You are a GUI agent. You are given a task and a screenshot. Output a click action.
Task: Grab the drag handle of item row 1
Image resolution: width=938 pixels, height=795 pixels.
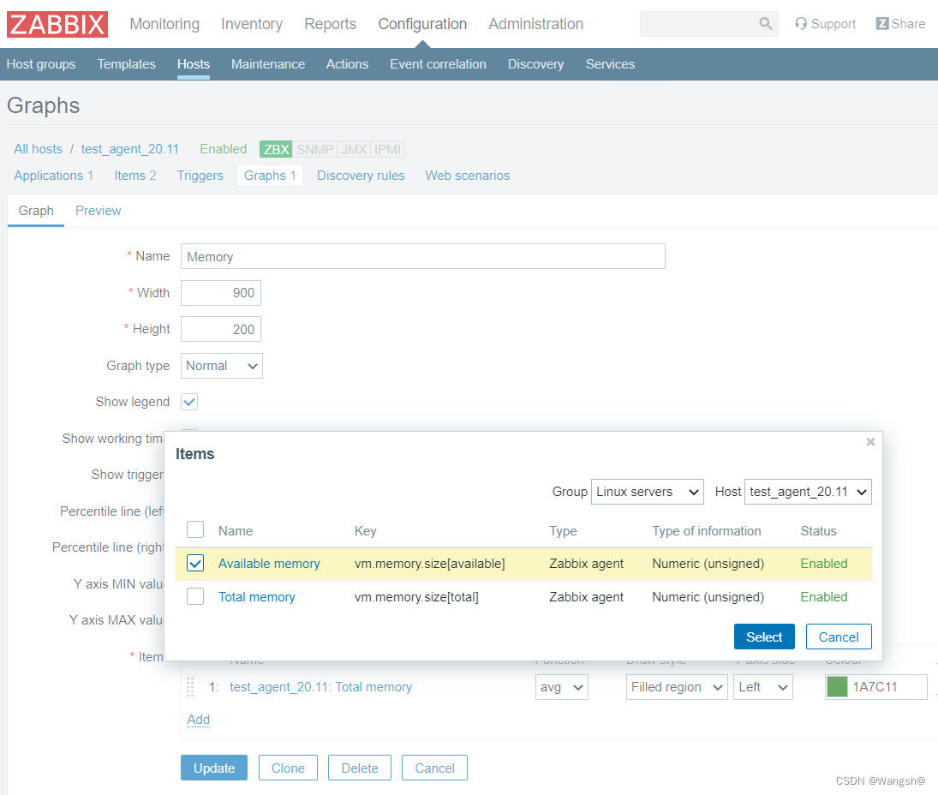(x=190, y=687)
